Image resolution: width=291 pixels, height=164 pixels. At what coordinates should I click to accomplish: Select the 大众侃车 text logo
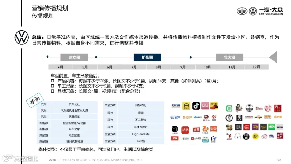click(x=249, y=117)
